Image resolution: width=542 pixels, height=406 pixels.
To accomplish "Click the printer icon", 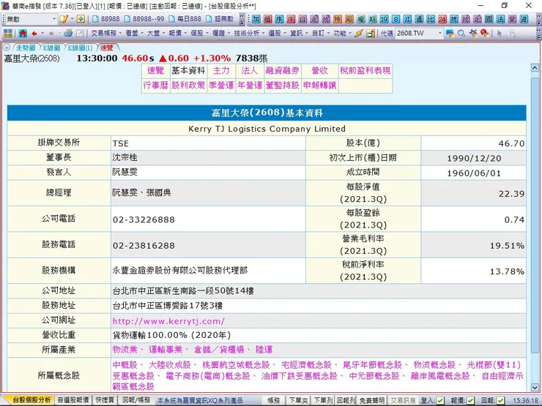I will point(68,33).
